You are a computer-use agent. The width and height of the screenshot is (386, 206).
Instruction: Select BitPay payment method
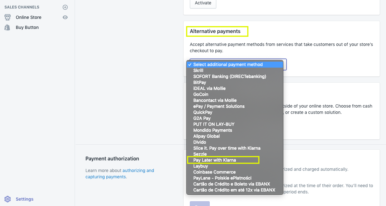pyautogui.click(x=235, y=82)
